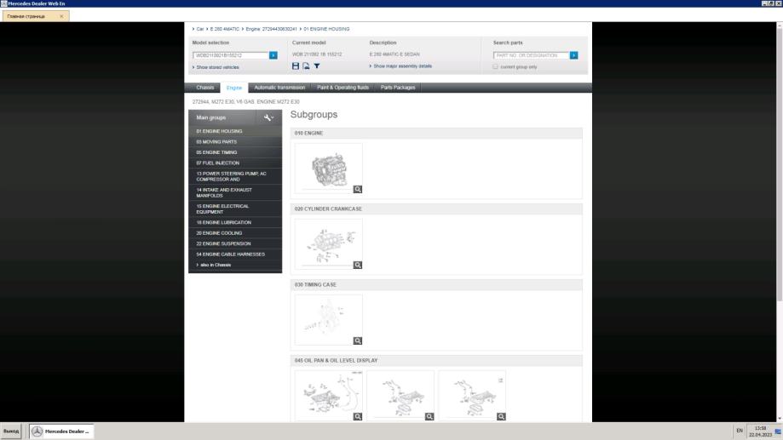Click the filter funnel icon
The height and width of the screenshot is (440, 783).
(x=317, y=66)
